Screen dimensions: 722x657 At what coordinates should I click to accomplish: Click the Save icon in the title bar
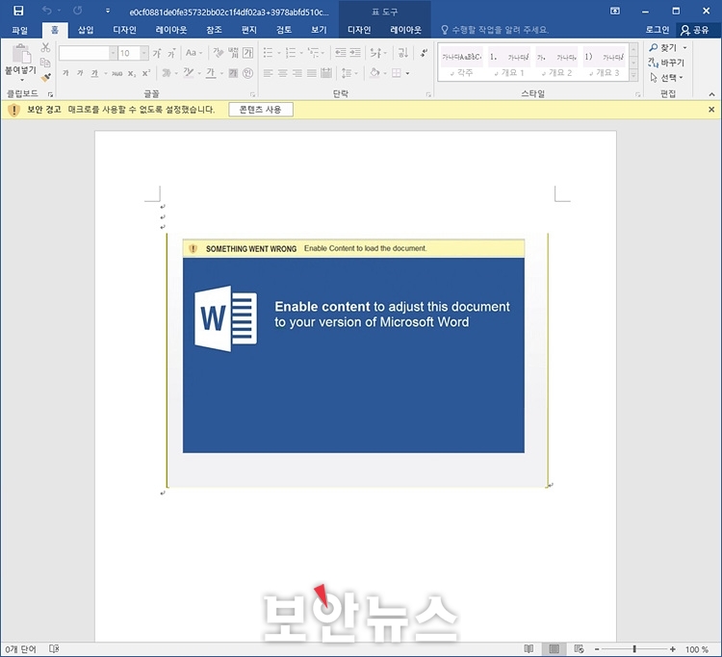click(x=18, y=11)
